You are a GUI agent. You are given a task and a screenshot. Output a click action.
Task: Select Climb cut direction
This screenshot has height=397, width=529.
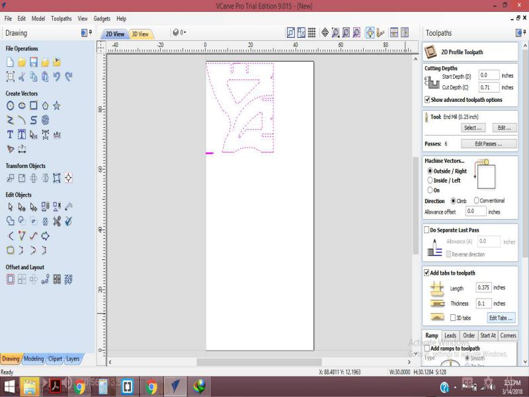click(x=454, y=200)
